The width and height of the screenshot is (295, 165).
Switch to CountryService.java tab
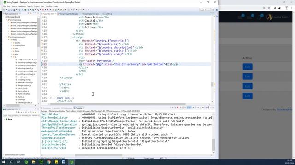tap(91, 14)
